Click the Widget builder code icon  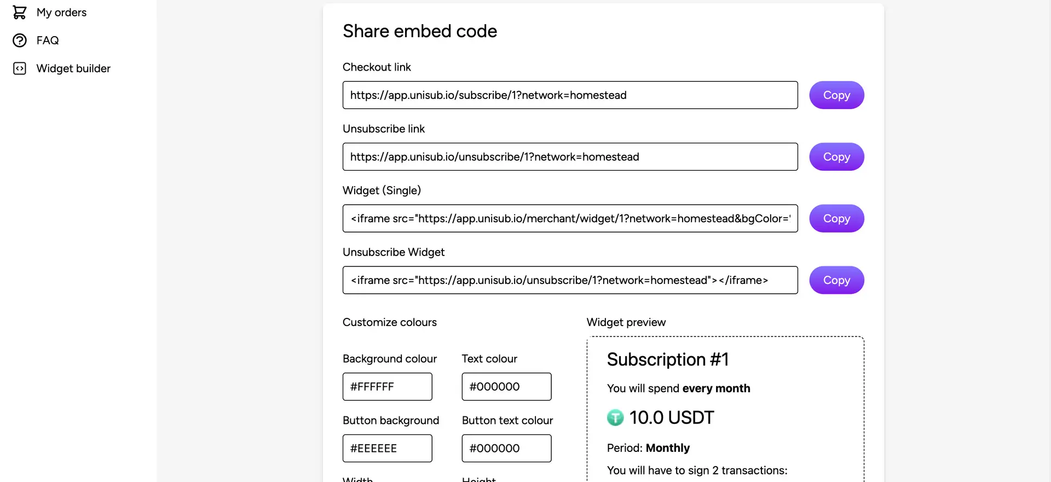[20, 68]
